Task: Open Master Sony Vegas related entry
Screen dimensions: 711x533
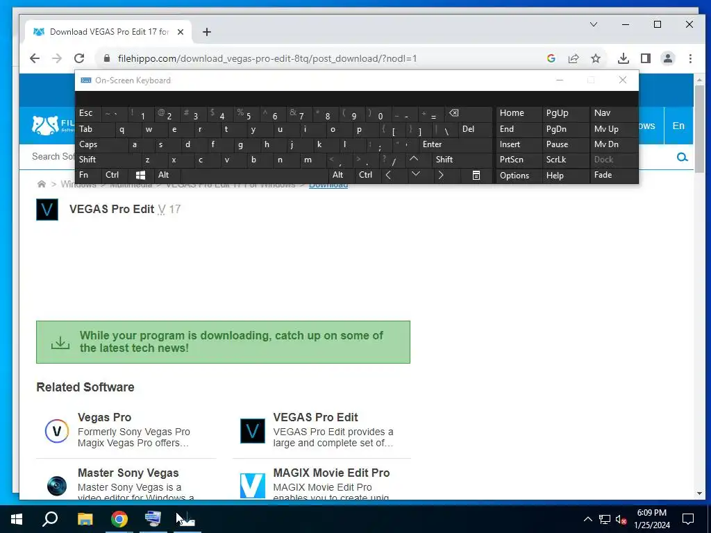Action: [126, 482]
